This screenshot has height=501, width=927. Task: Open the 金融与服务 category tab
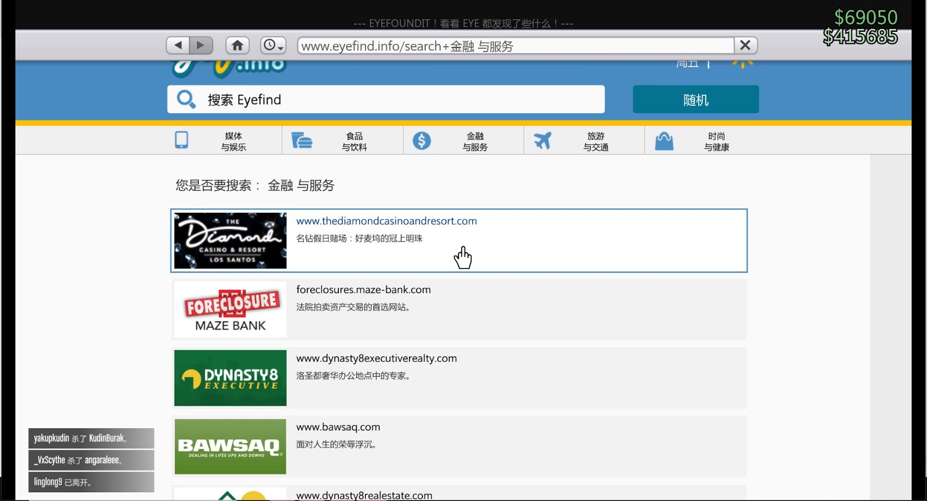pos(463,141)
